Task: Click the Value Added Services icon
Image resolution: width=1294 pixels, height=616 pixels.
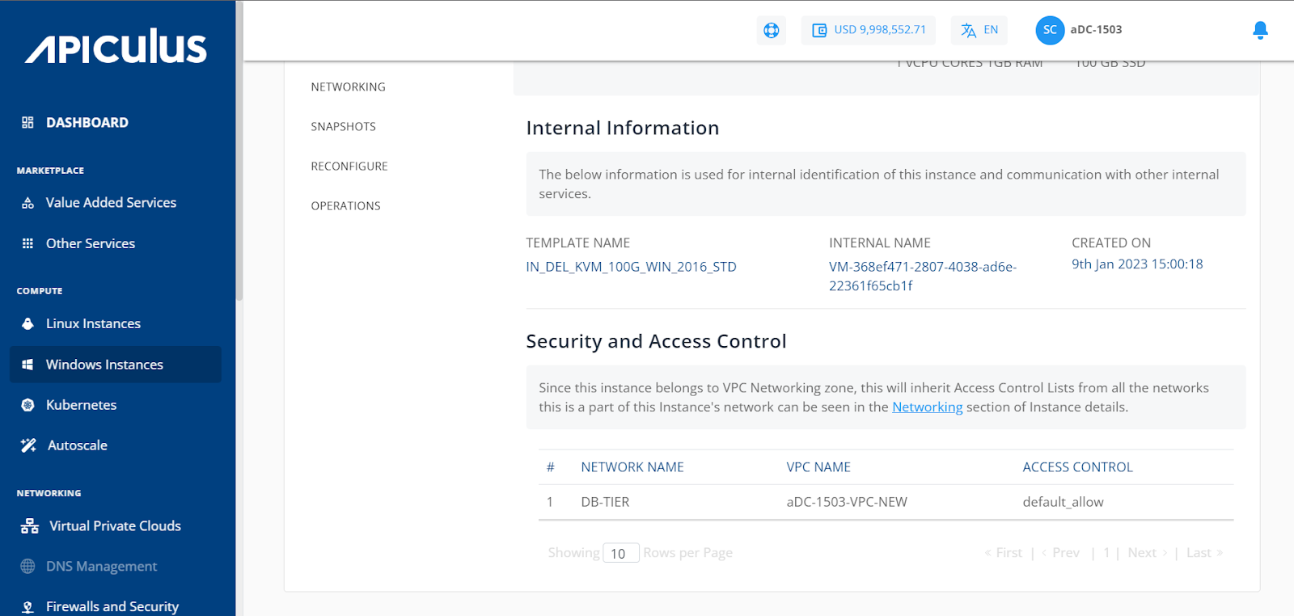Action: coord(27,203)
